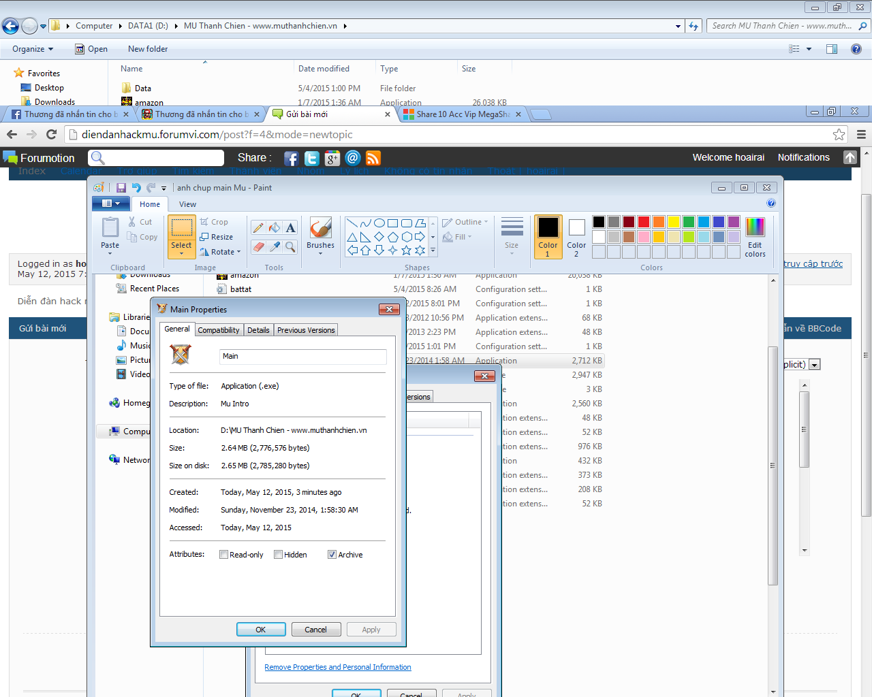Image resolution: width=872 pixels, height=697 pixels.
Task: Share page via Facebook icon in Forumotion bar
Action: pyautogui.click(x=291, y=159)
